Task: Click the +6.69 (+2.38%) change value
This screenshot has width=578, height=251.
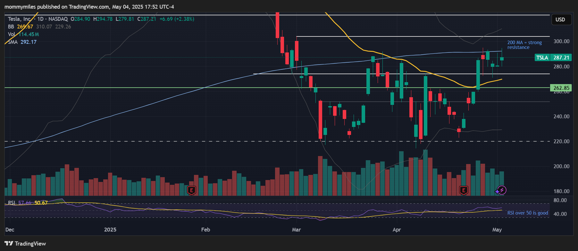Action: point(177,19)
